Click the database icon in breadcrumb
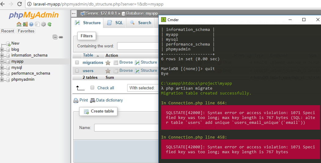 124,14
